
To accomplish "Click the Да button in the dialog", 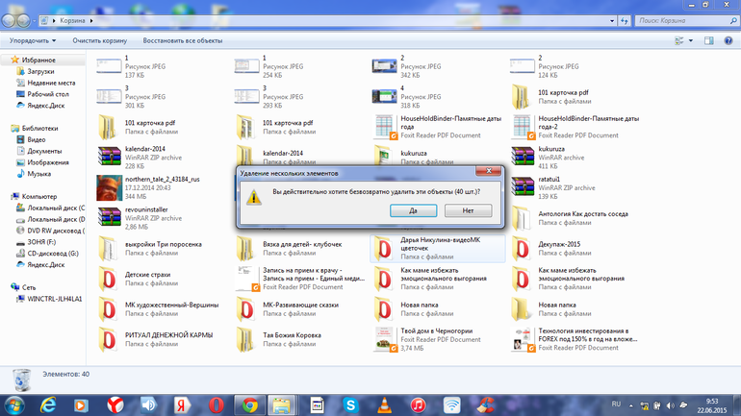I will pos(413,210).
